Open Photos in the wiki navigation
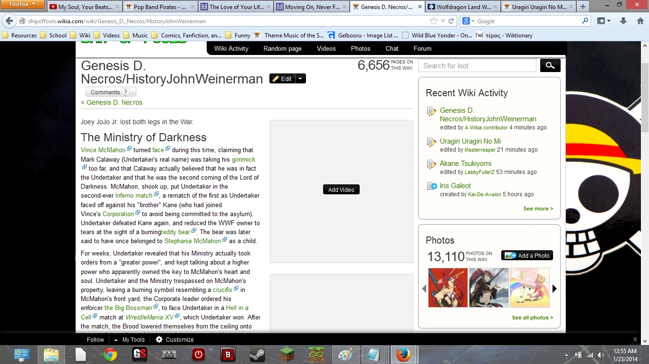649x364 pixels. coord(361,48)
